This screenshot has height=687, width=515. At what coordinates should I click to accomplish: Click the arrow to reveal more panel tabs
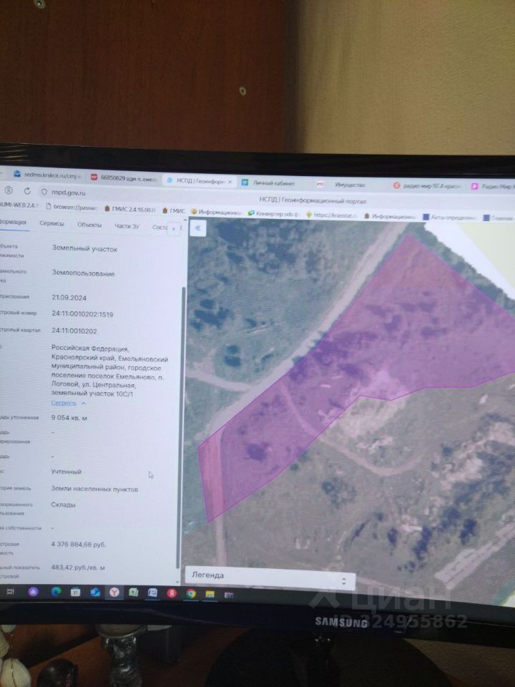pos(175,228)
